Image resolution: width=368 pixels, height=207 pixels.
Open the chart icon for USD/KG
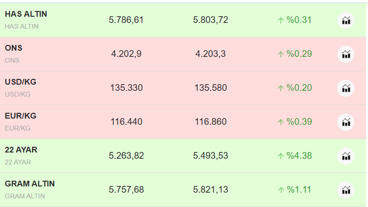[346, 88]
